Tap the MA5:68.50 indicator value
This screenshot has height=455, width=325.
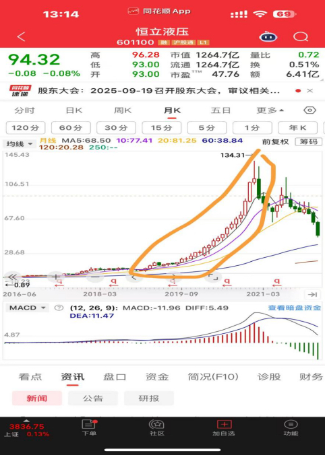pyautogui.click(x=86, y=141)
